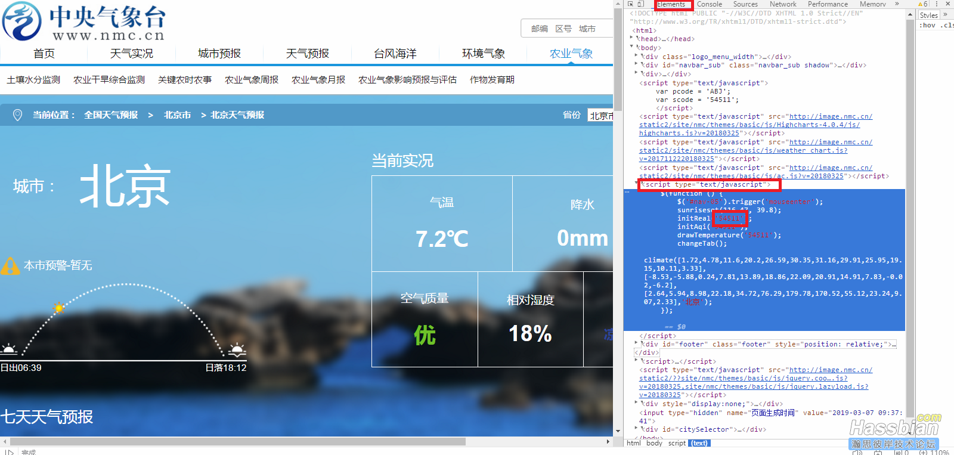The height and width of the screenshot is (455, 954).
Task: Show more DevTools tabs via double chevron
Action: click(x=897, y=4)
